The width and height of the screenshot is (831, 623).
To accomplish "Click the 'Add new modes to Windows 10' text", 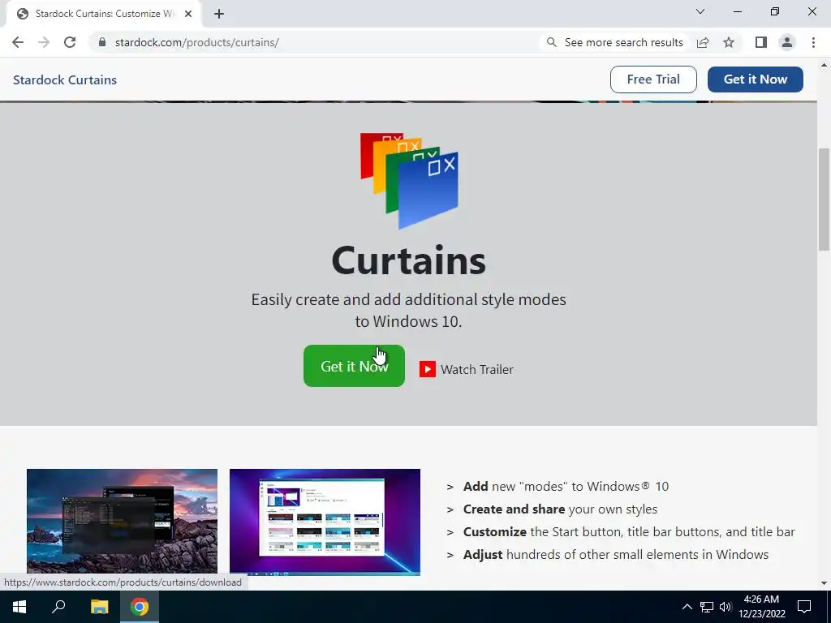I will tap(566, 487).
